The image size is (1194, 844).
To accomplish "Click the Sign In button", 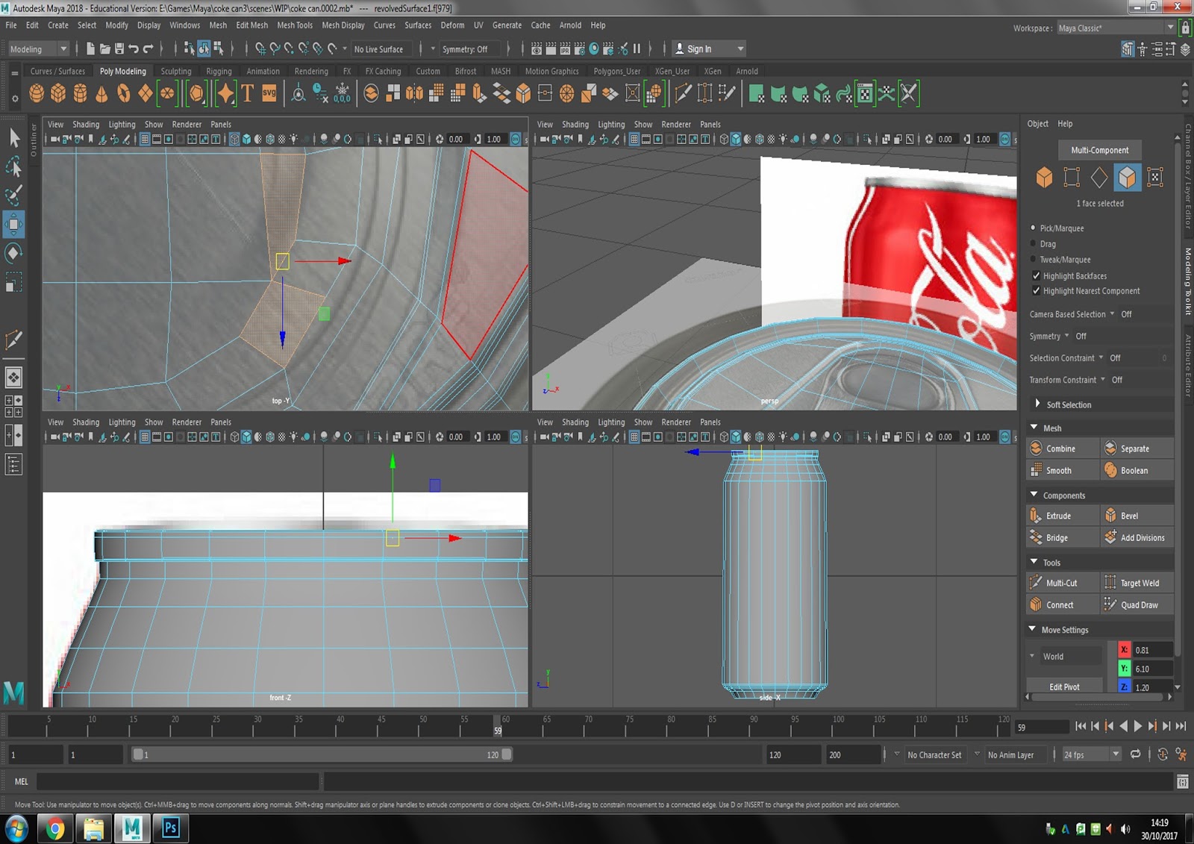I will point(701,48).
